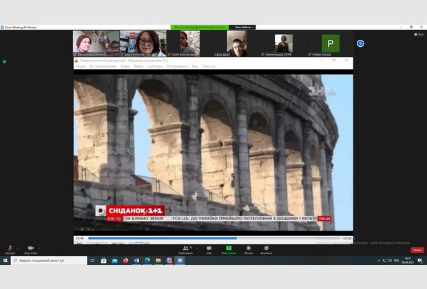Open the Participants panel
This screenshot has width=427, height=289.
point(186,248)
